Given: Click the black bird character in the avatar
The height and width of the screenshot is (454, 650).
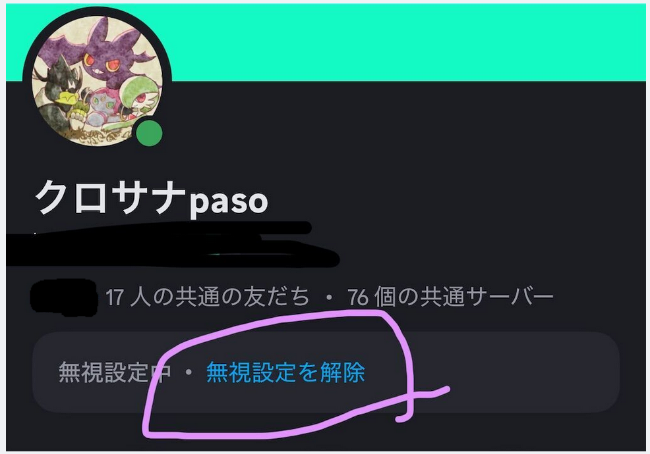Looking at the screenshot, I should tap(56, 95).
